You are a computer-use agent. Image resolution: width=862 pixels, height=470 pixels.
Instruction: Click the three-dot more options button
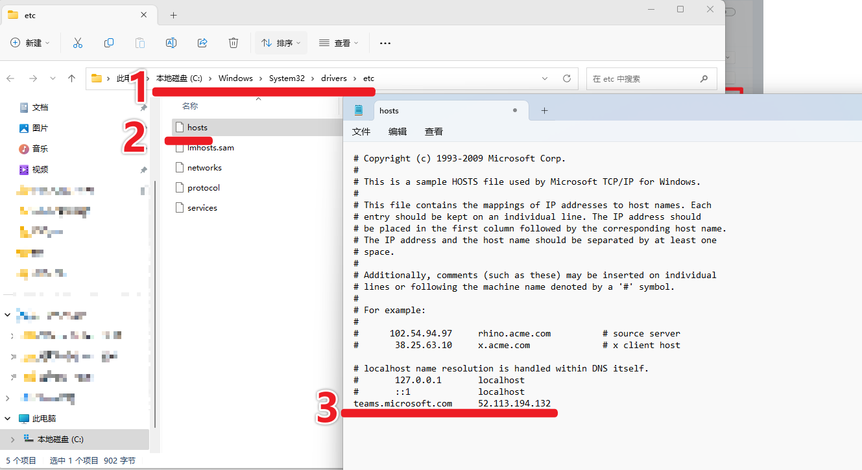385,43
